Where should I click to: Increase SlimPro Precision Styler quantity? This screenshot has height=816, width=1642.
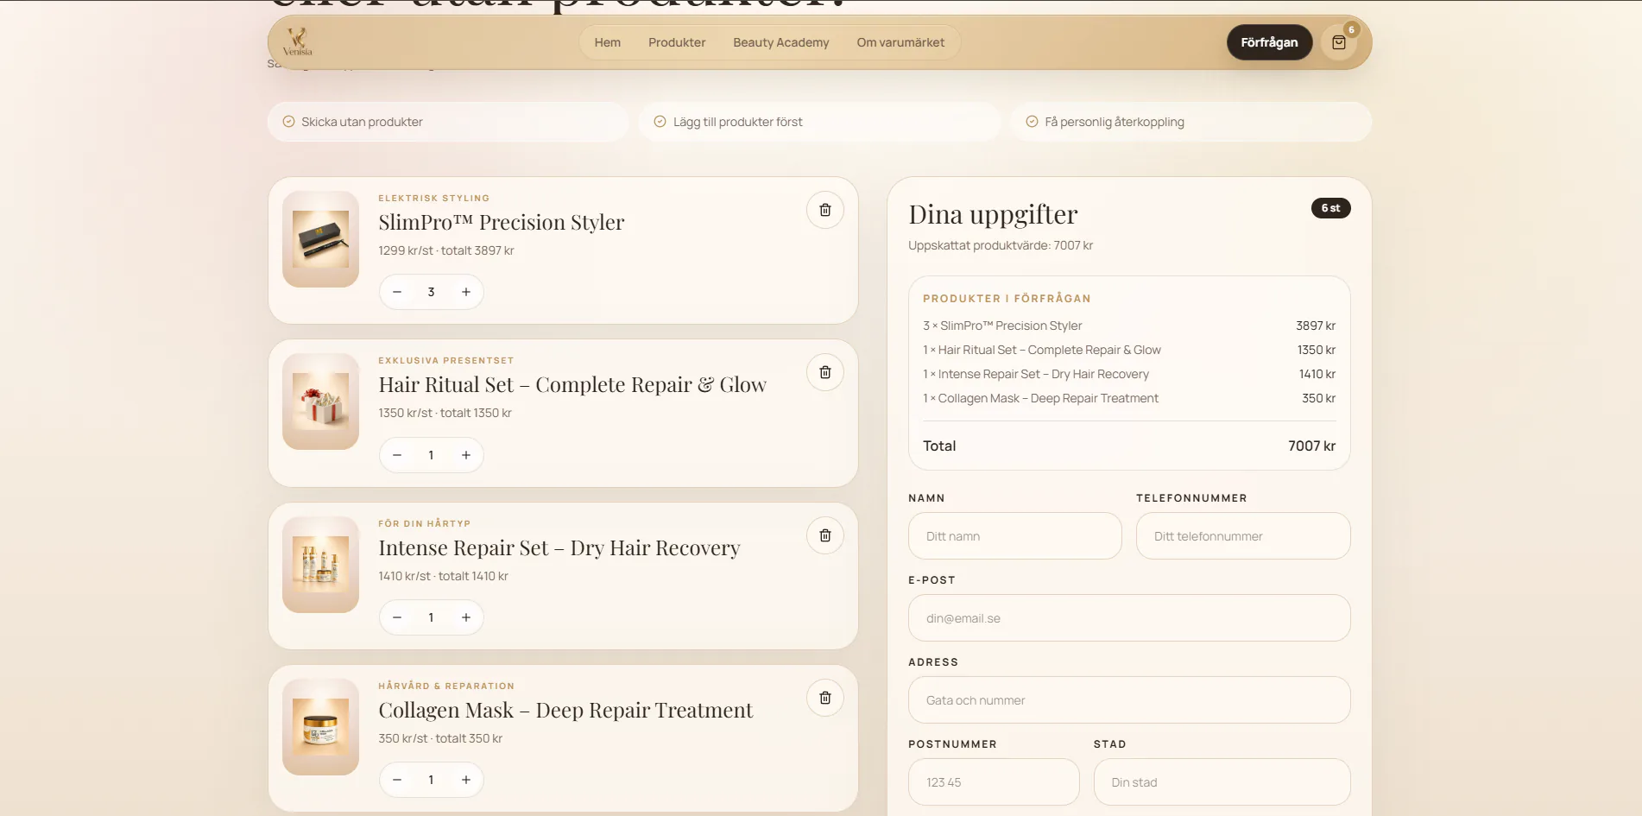point(466,292)
